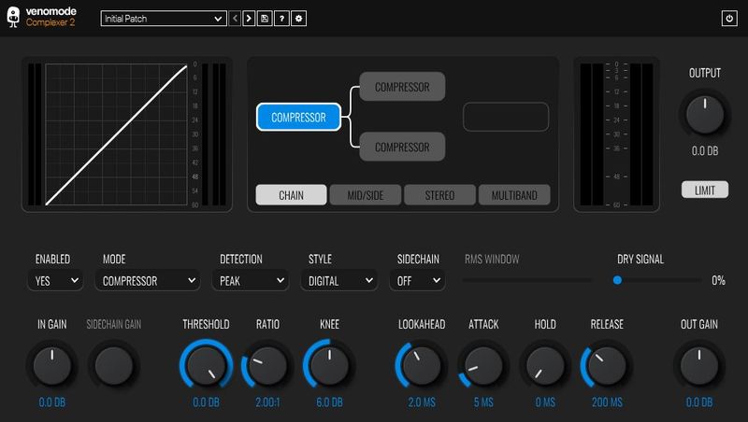The height and width of the screenshot is (422, 748).
Task: Switch to Stereo routing tab
Action: pyautogui.click(x=439, y=195)
